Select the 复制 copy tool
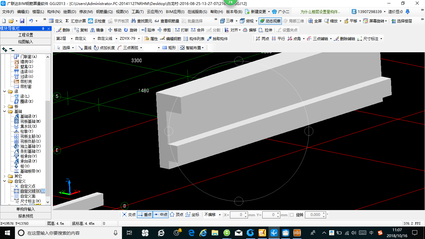Screen dimensions: 425x239 pyautogui.click(x=81, y=30)
